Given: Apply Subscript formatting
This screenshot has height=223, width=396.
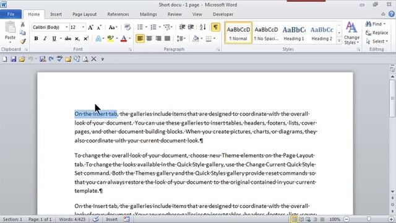Looking at the screenshot, I should coord(77,38).
